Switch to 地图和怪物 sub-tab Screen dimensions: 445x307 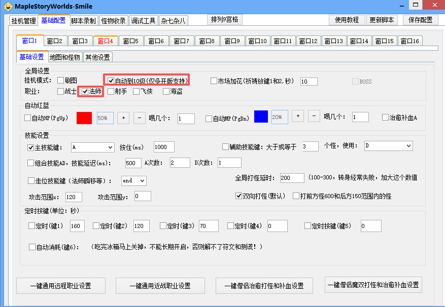point(65,57)
